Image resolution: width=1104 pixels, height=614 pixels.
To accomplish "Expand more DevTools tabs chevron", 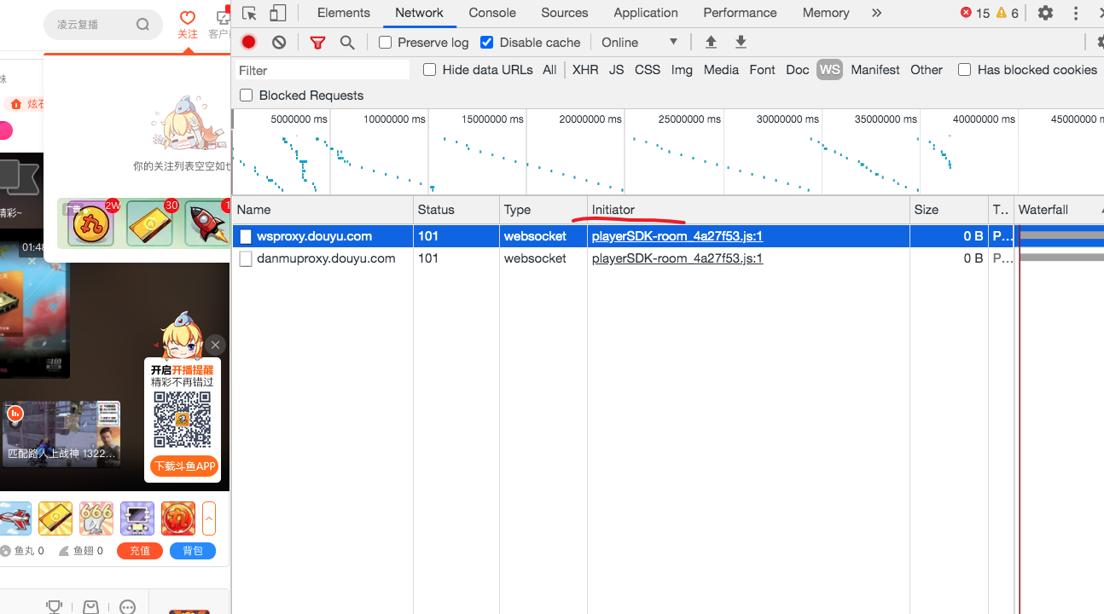I will coord(876,13).
